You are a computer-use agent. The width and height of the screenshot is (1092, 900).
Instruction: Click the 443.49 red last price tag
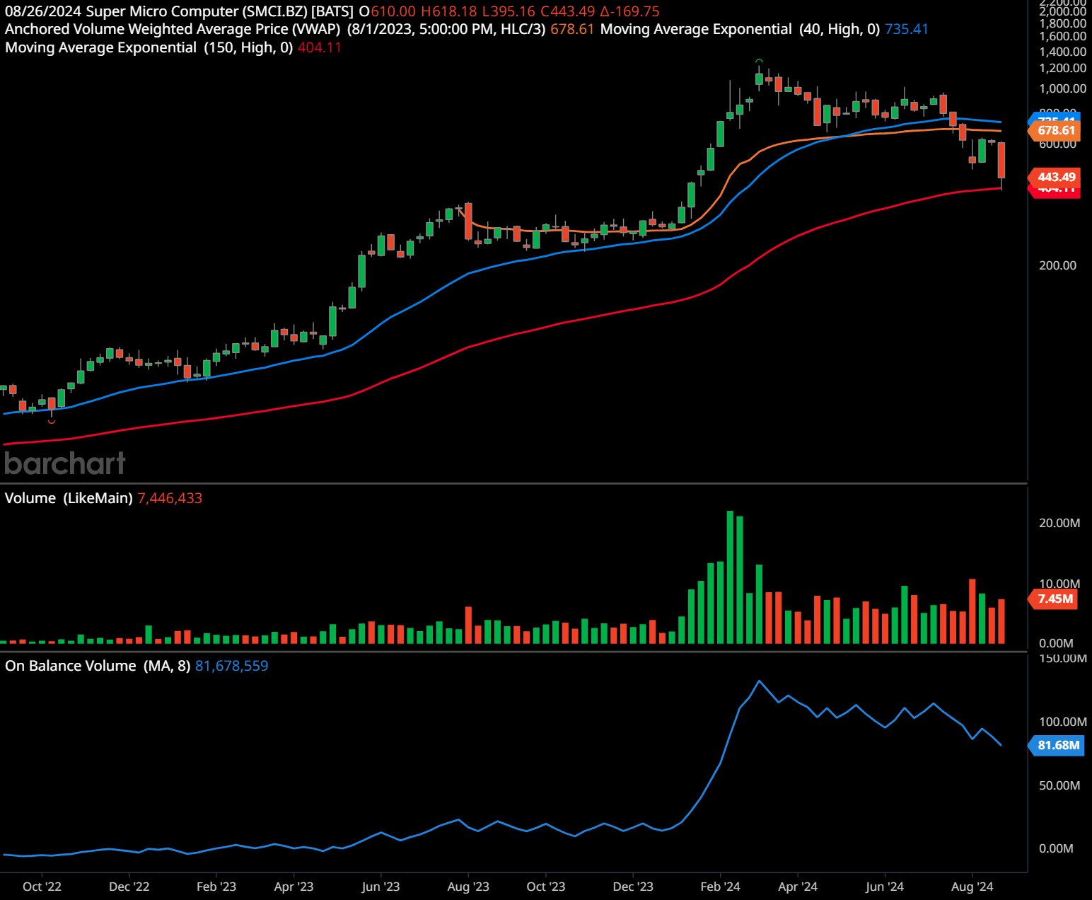pyautogui.click(x=1055, y=177)
